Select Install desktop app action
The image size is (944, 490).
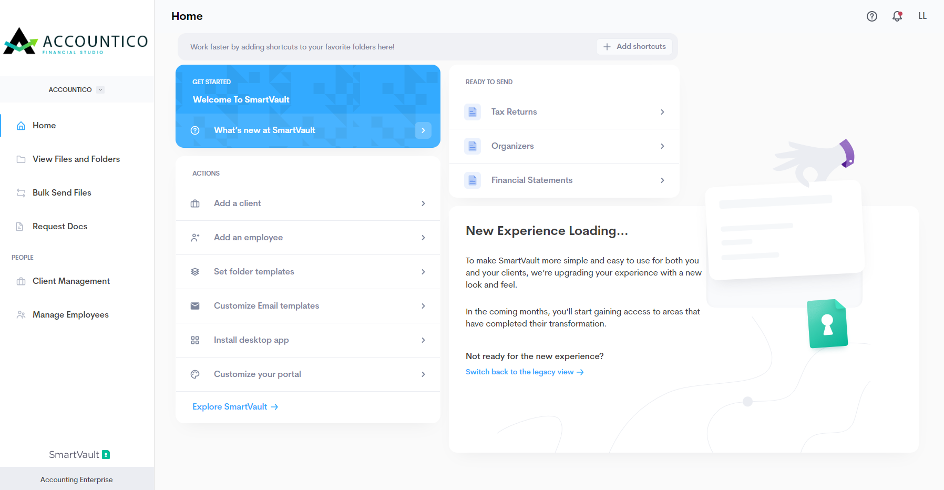coord(308,340)
